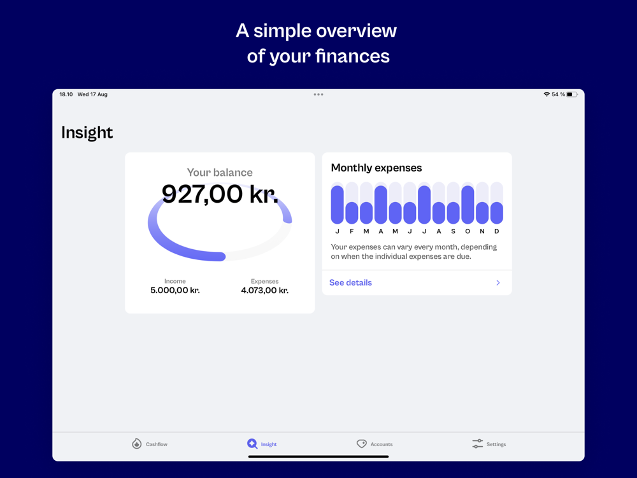637x478 pixels.
Task: Select the April expense bar
Action: click(381, 203)
